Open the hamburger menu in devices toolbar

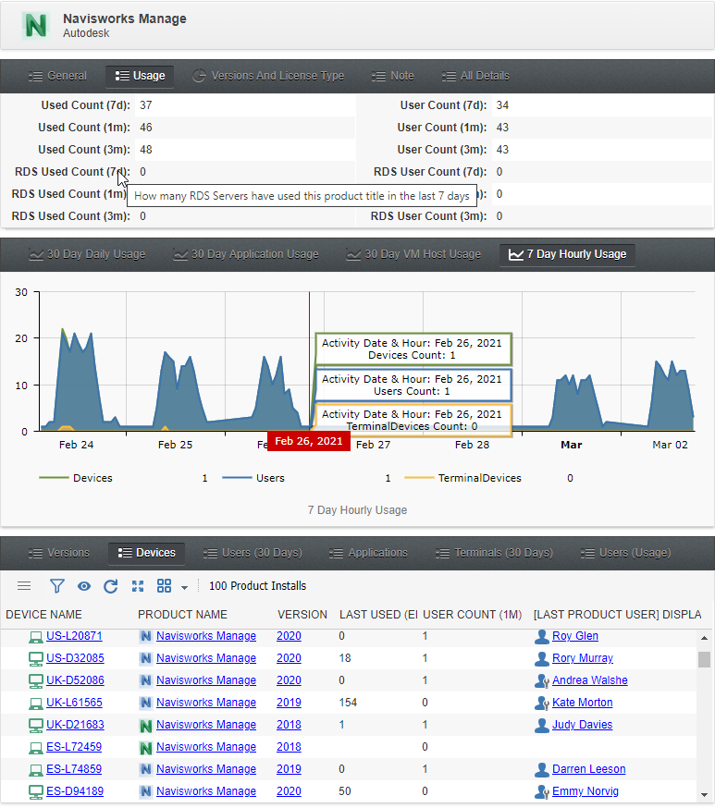click(24, 586)
